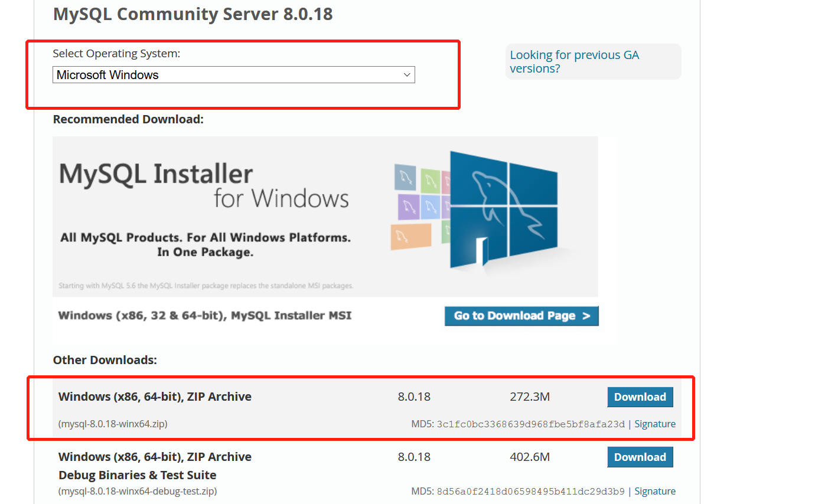Image resolution: width=815 pixels, height=504 pixels.
Task: Click the MySQL Installer for Windows banner title
Action: [x=204, y=185]
